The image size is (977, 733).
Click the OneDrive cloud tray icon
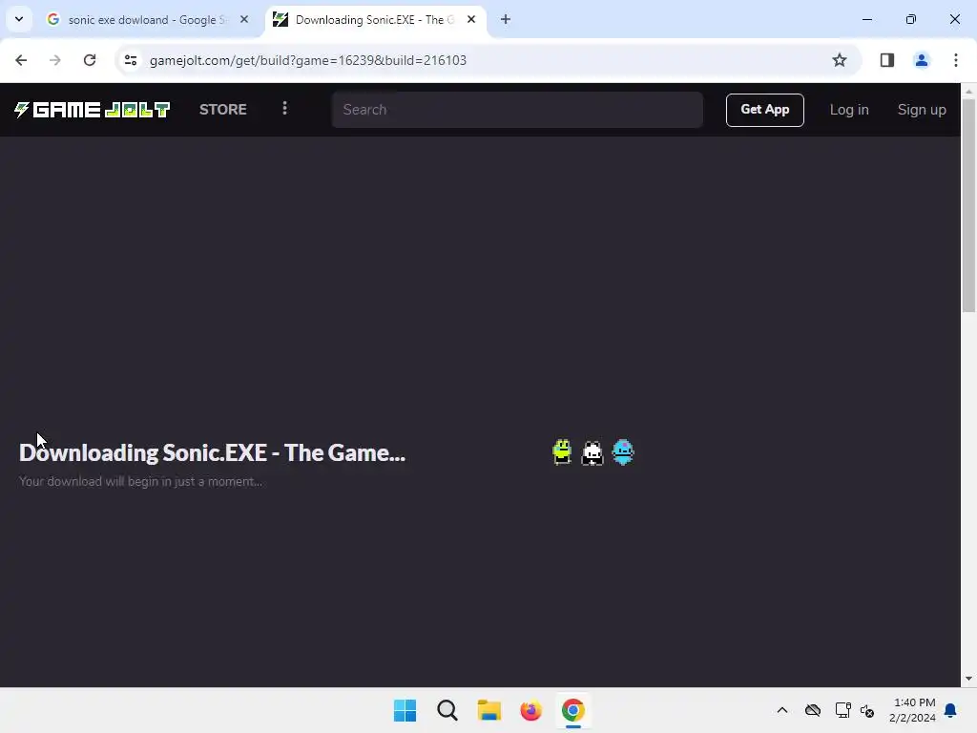click(x=813, y=710)
